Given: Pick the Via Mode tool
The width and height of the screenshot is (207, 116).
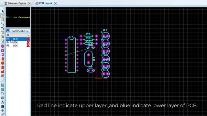Looking at the screenshot, I should pyautogui.click(x=3, y=28).
